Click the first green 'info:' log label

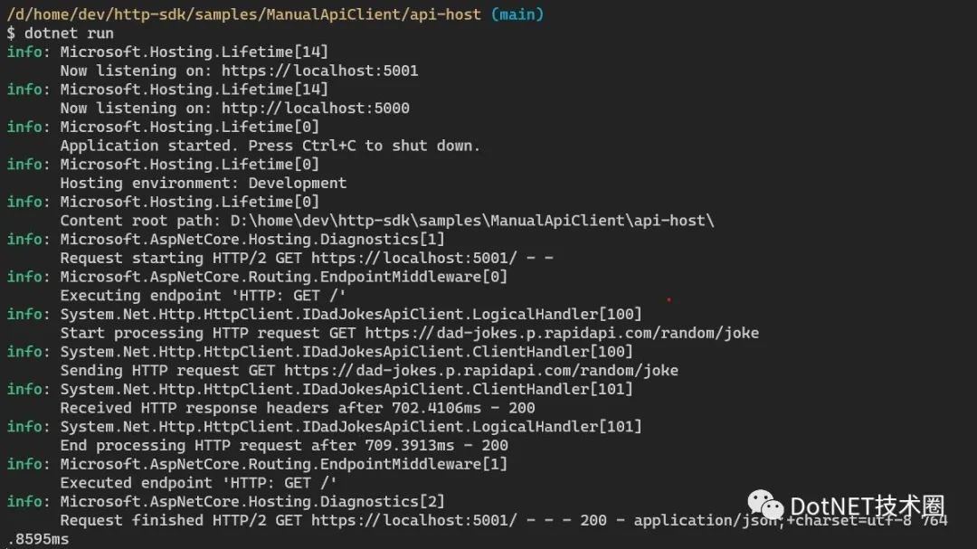point(28,52)
